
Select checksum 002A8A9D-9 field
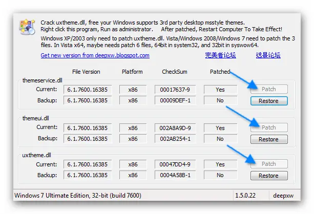coord(175,128)
